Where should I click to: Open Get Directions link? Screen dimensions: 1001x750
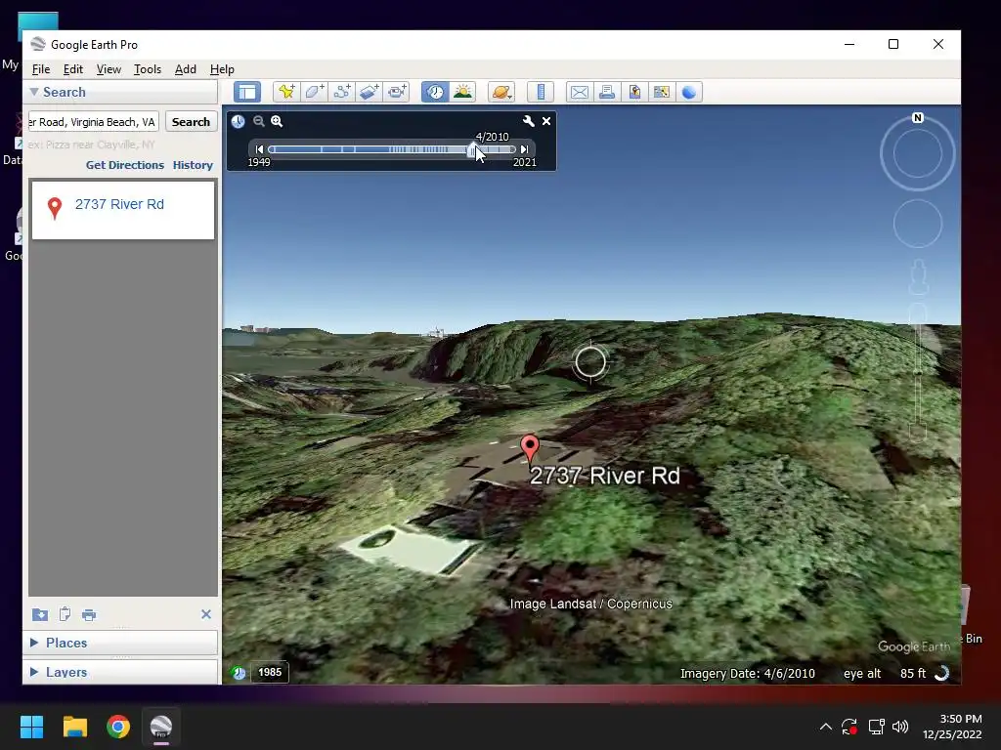pyautogui.click(x=125, y=164)
